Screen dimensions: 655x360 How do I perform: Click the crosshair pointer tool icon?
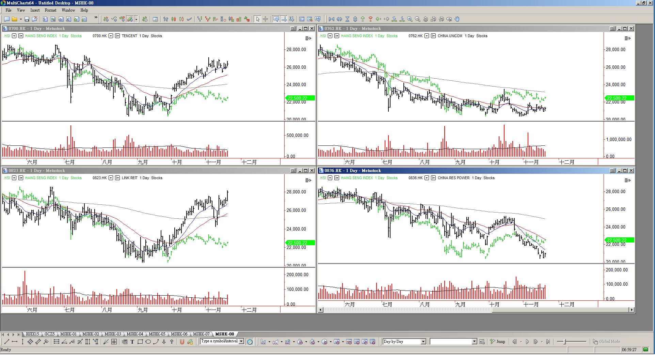click(x=266, y=19)
